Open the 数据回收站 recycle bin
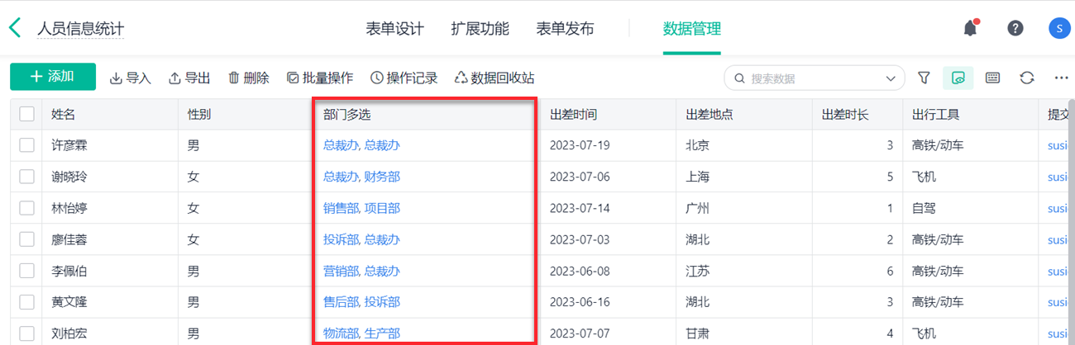This screenshot has height=345, width=1075. [x=494, y=78]
